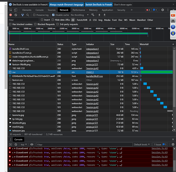This screenshot has width=176, height=172.
Task: Click the issues badge showing 1
Action: [155, 10]
